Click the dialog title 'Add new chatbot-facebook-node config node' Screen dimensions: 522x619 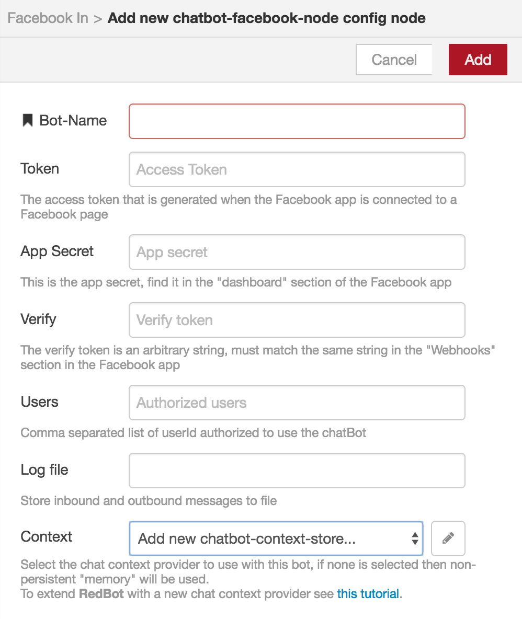click(x=267, y=18)
